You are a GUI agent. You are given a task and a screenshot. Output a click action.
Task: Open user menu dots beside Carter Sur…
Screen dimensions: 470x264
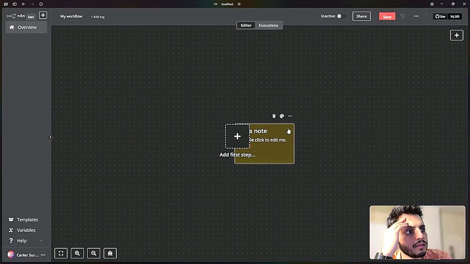[43, 255]
